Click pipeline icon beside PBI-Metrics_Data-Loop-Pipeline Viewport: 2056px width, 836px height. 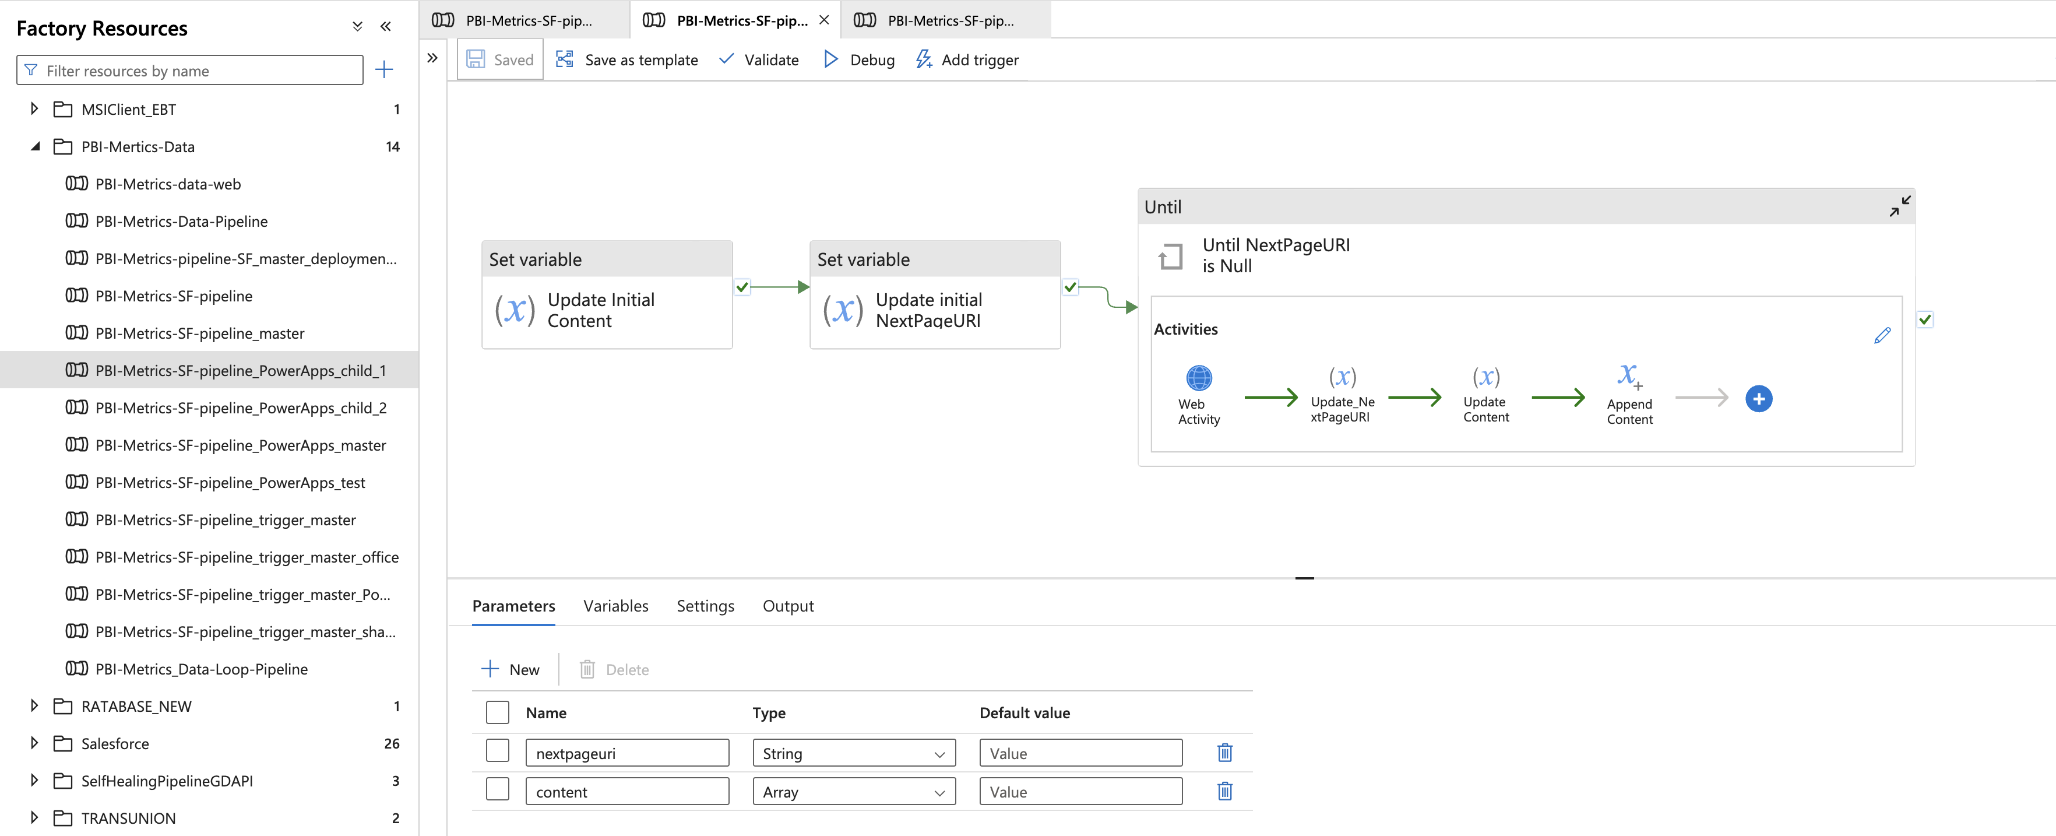[x=76, y=668]
